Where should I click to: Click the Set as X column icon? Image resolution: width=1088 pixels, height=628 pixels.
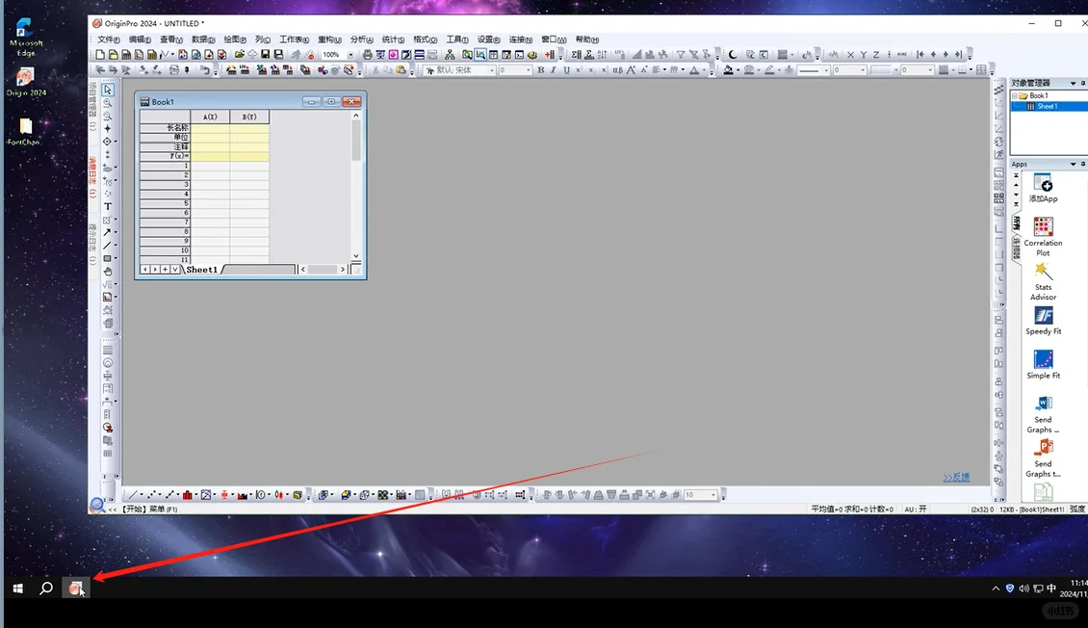[x=851, y=54]
